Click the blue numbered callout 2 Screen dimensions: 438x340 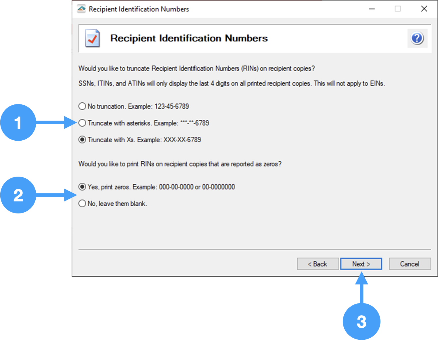(x=18, y=195)
